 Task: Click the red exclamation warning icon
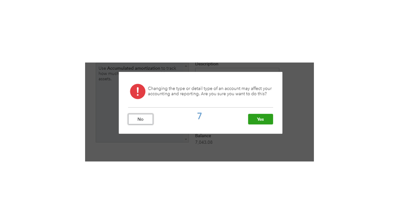pos(138,91)
